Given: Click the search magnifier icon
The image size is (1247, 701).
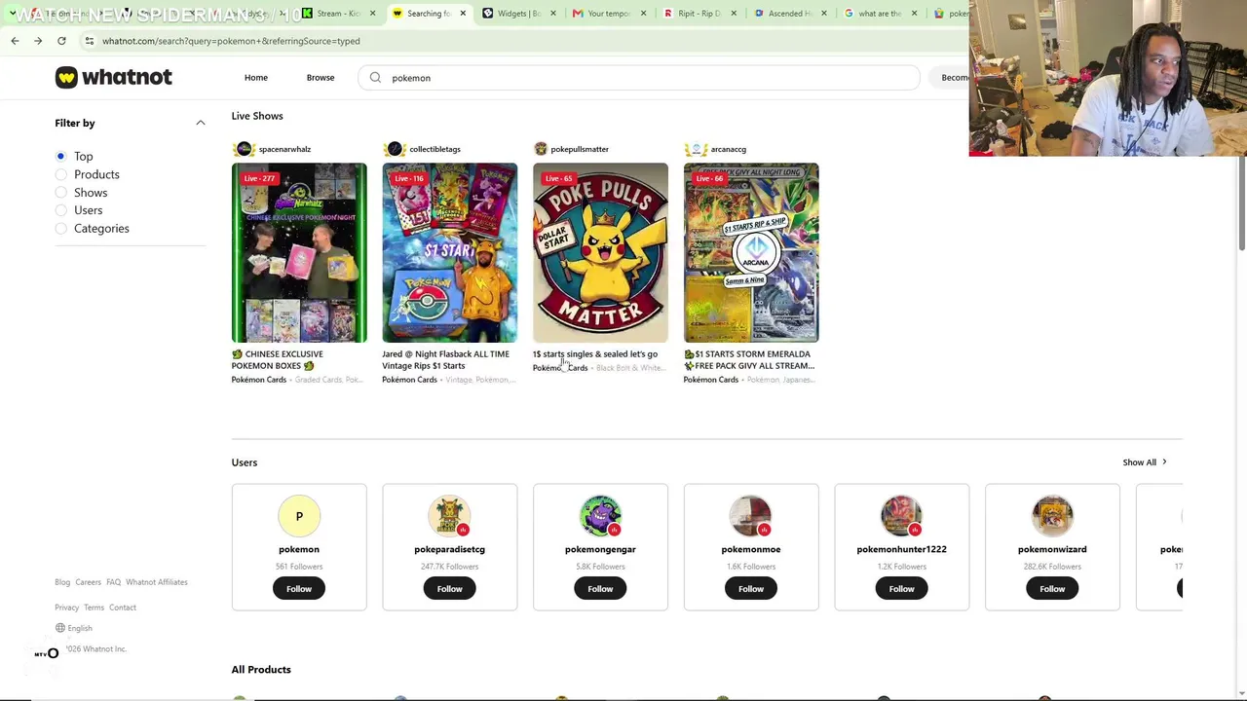Looking at the screenshot, I should pos(375,78).
